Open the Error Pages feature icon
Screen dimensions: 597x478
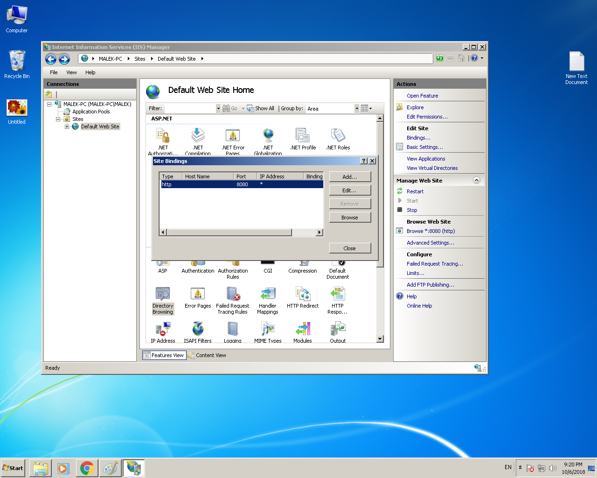[x=198, y=298]
